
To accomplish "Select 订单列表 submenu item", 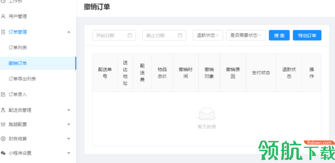I will pos(18,48).
